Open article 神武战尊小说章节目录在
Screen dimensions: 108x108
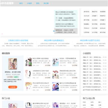coord(90,40)
